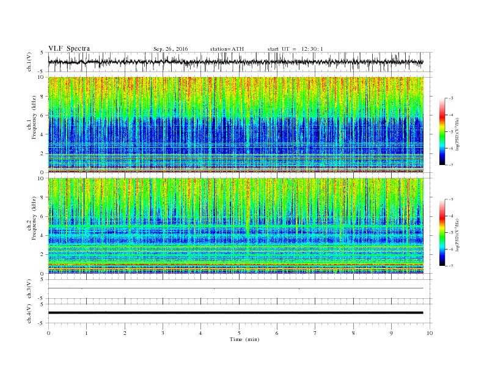Click the time axis tick label "9"
This screenshot has height=374, width=484.
click(x=391, y=333)
